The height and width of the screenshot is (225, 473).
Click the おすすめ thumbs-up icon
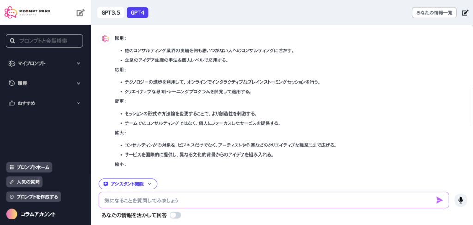12,103
